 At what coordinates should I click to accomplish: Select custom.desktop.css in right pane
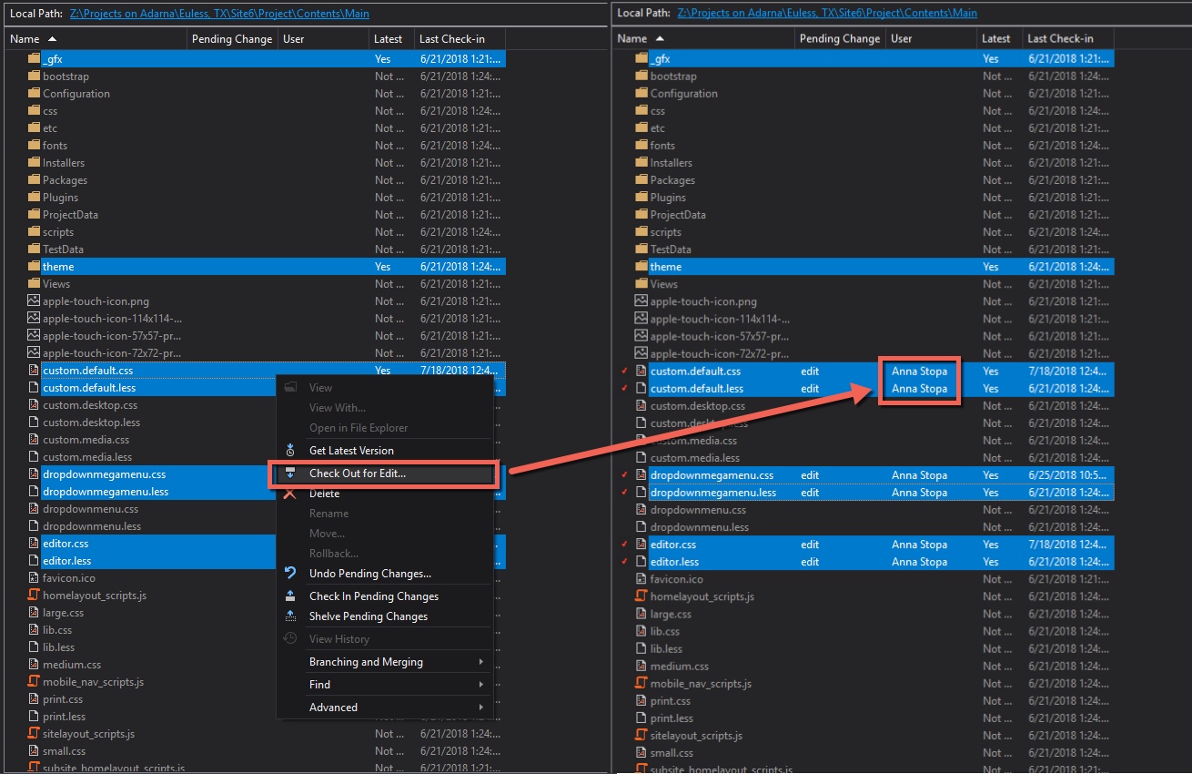(x=698, y=406)
